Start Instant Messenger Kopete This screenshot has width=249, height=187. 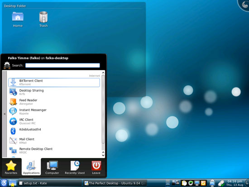click(54, 111)
